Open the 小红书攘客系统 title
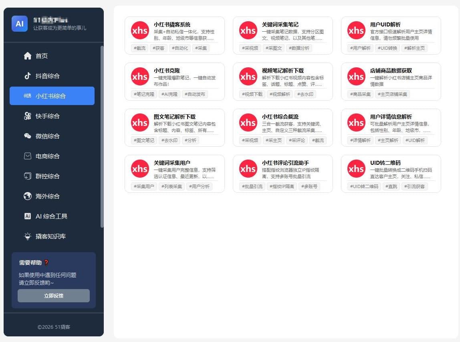Viewport: 460px width, 342px height. [x=172, y=24]
